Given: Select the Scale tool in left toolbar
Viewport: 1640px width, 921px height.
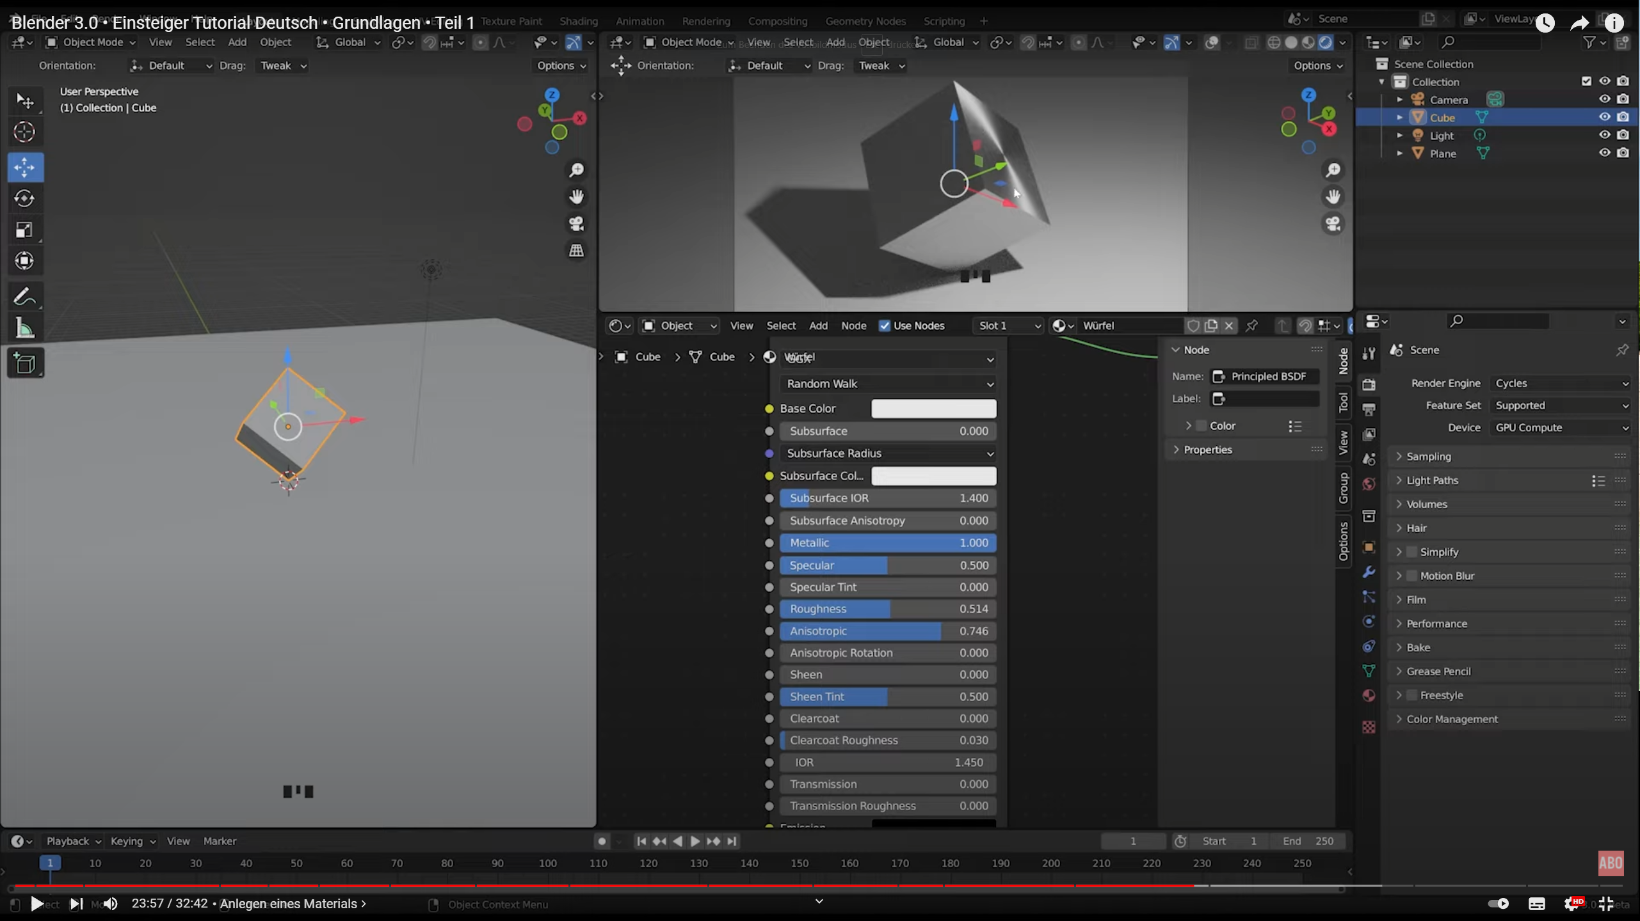Looking at the screenshot, I should 24,230.
